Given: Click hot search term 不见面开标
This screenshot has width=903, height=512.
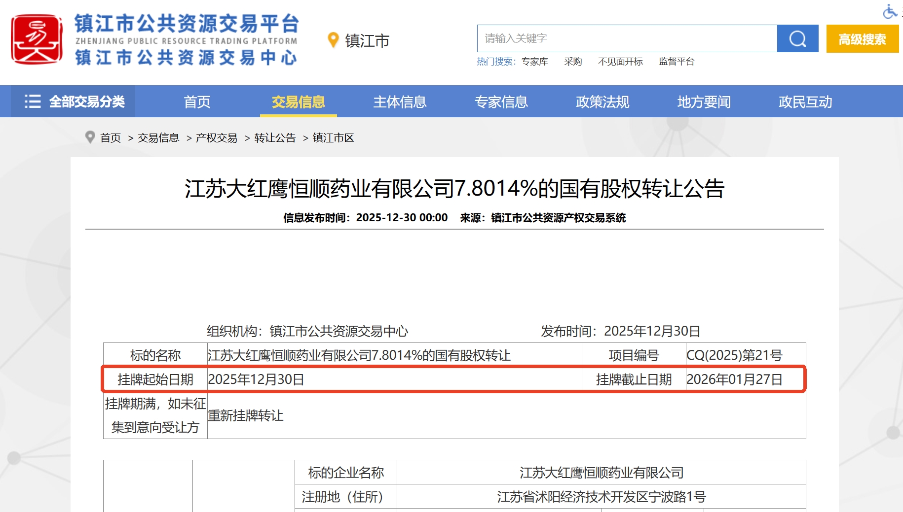Looking at the screenshot, I should coord(620,62).
